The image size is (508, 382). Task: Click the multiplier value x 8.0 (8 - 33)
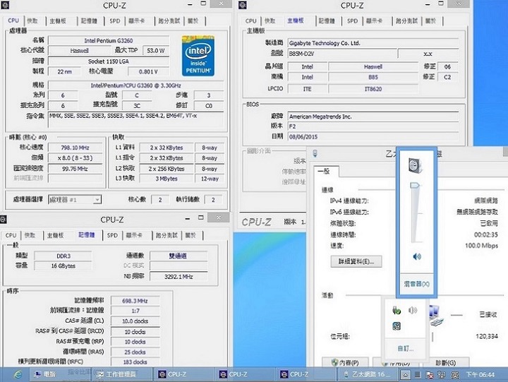pyautogui.click(x=75, y=158)
